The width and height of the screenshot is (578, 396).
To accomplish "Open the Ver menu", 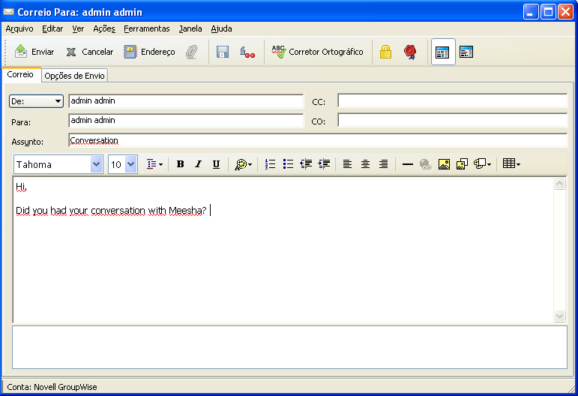I will coord(78,28).
